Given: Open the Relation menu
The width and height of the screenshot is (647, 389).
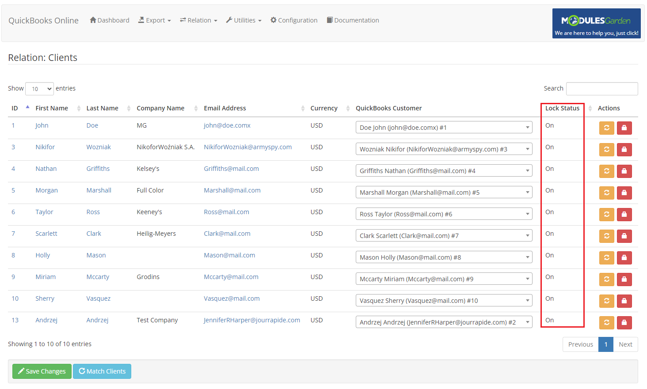Looking at the screenshot, I should coord(198,20).
